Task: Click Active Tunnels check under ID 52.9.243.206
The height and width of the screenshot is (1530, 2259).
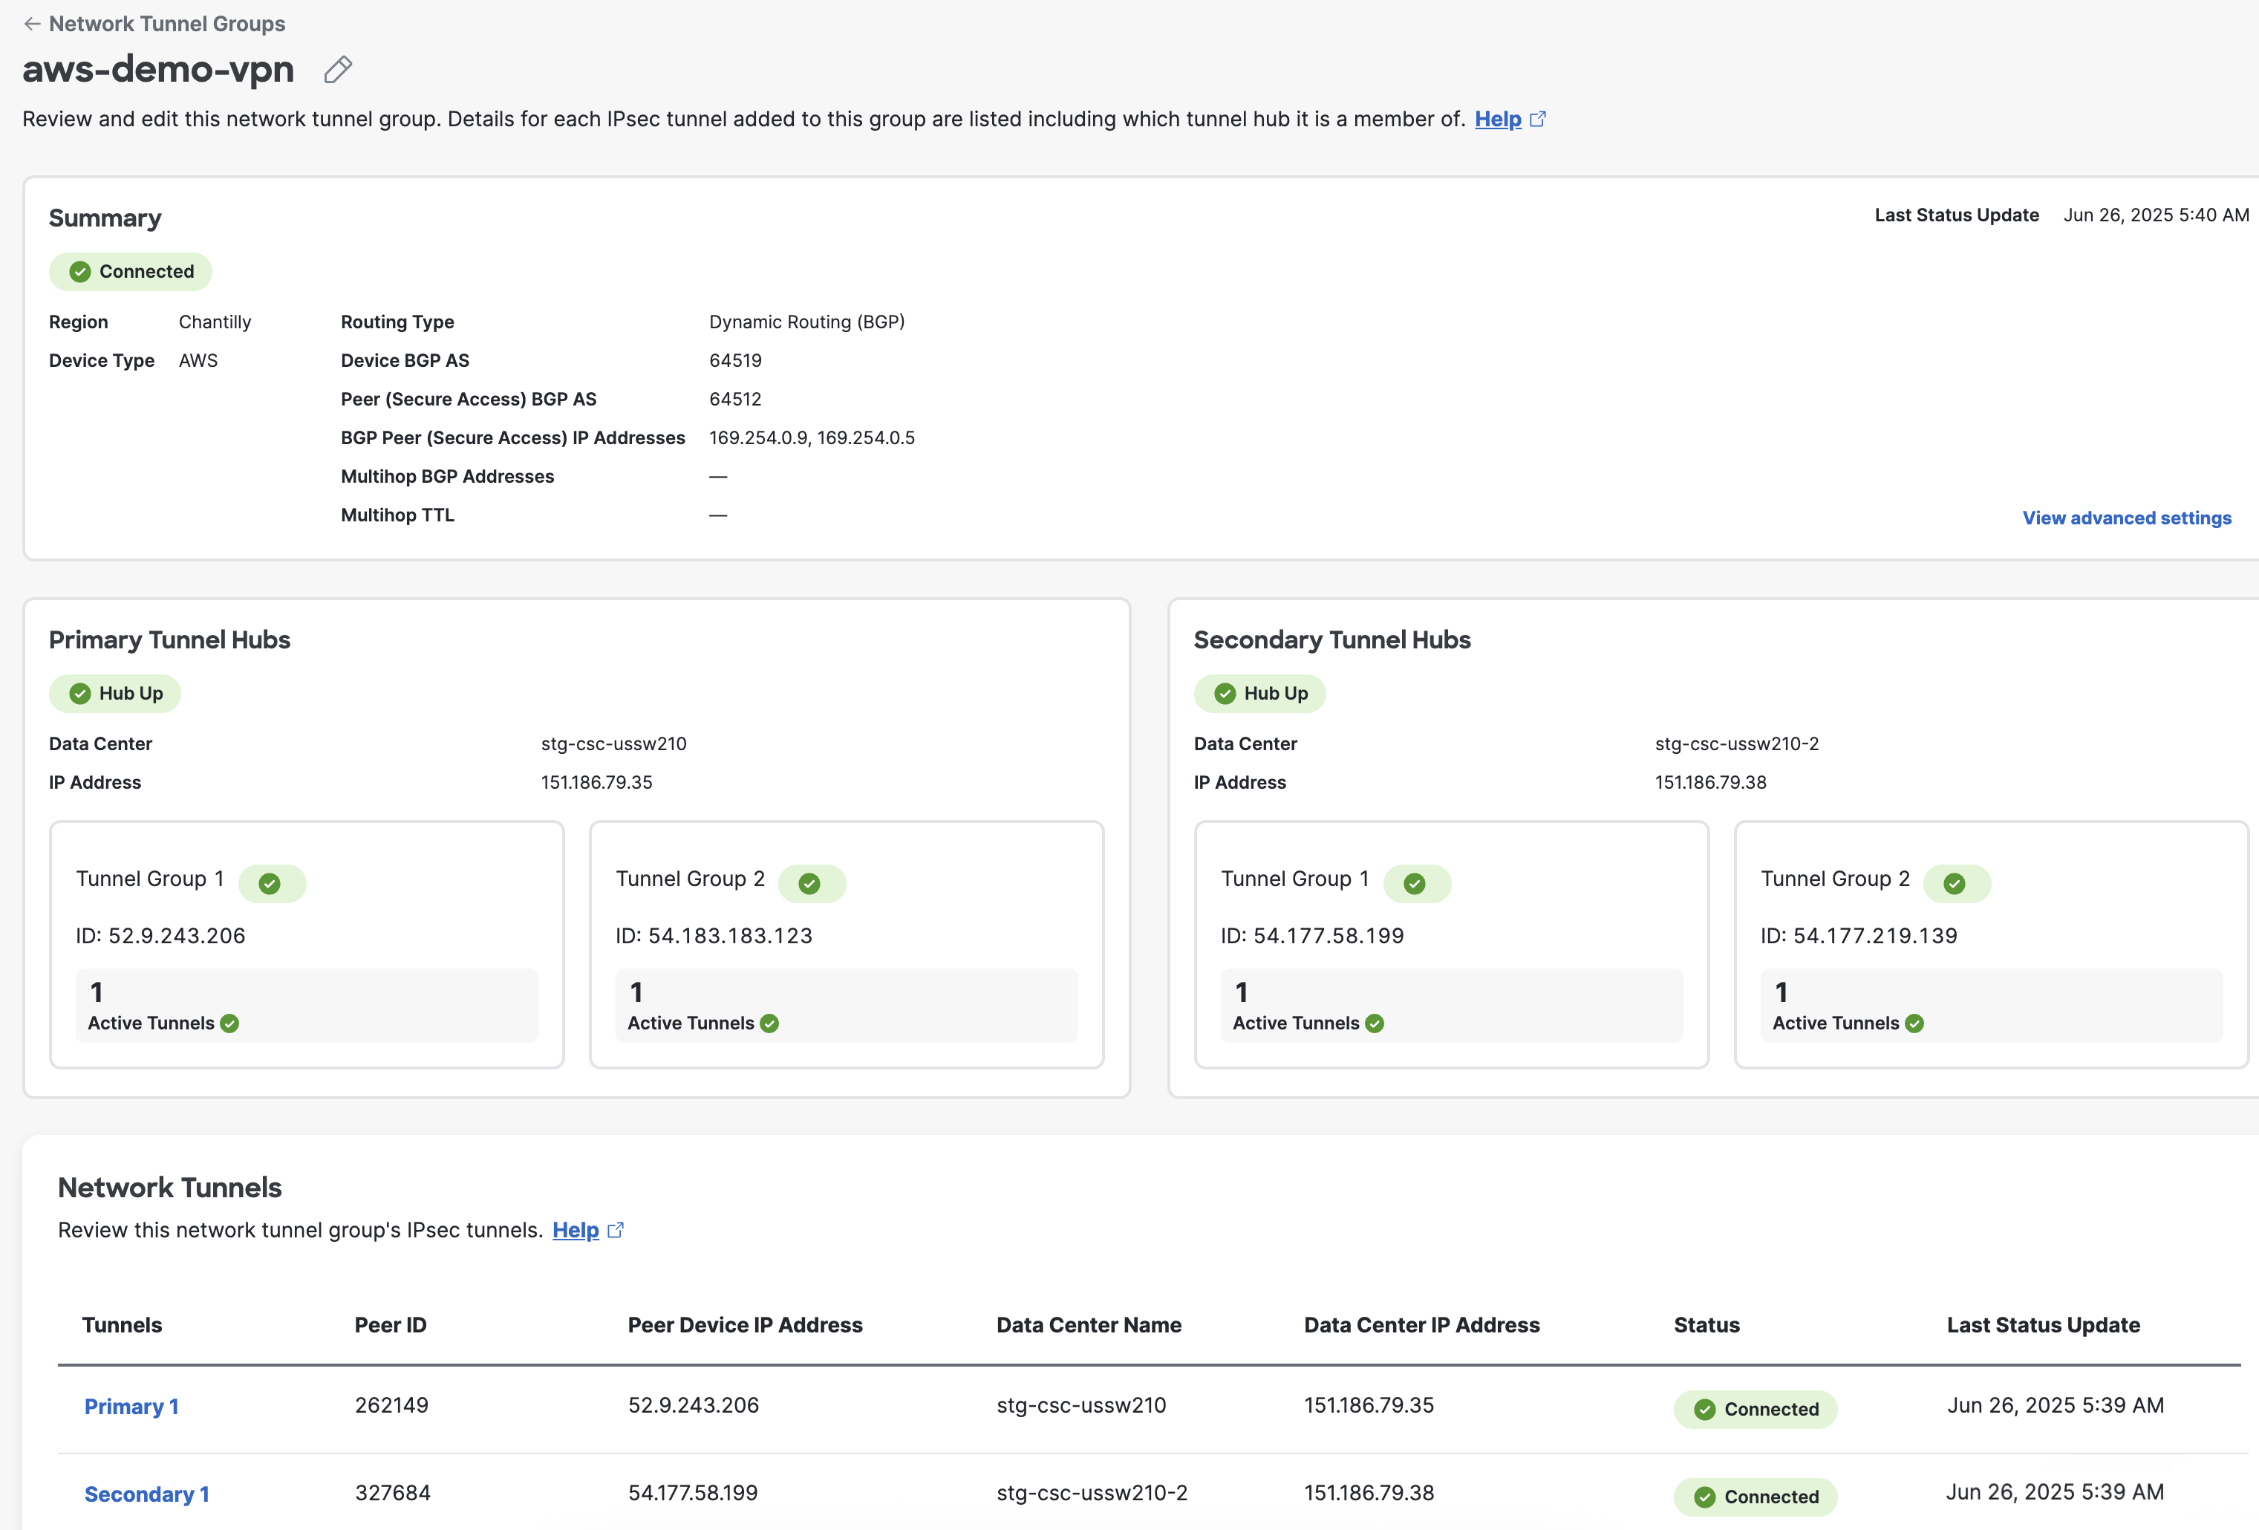Action: (x=229, y=1023)
